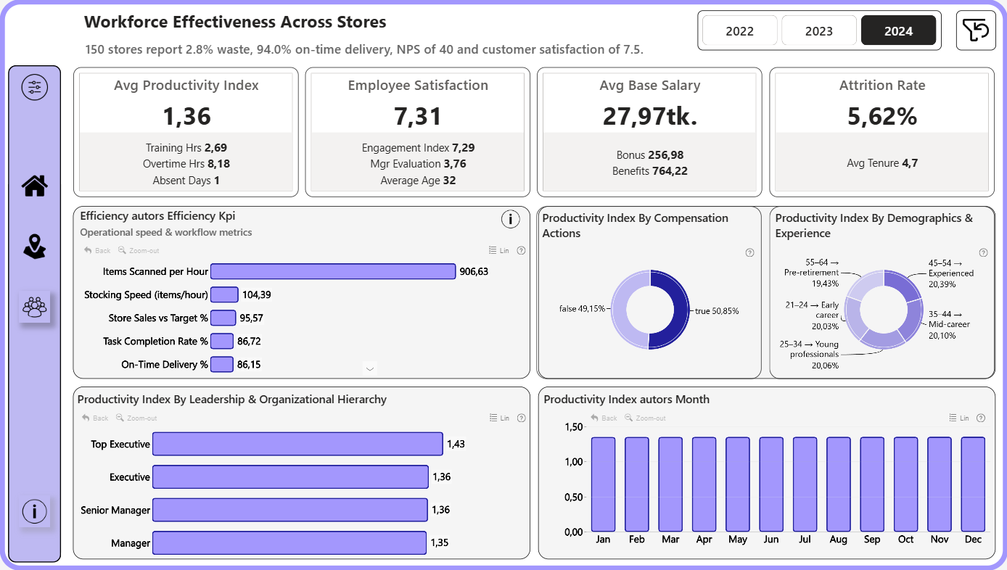Select the workforce people group icon
The image size is (1007, 570).
click(34, 307)
